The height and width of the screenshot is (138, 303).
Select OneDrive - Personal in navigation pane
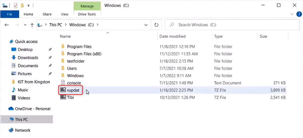click(33, 109)
